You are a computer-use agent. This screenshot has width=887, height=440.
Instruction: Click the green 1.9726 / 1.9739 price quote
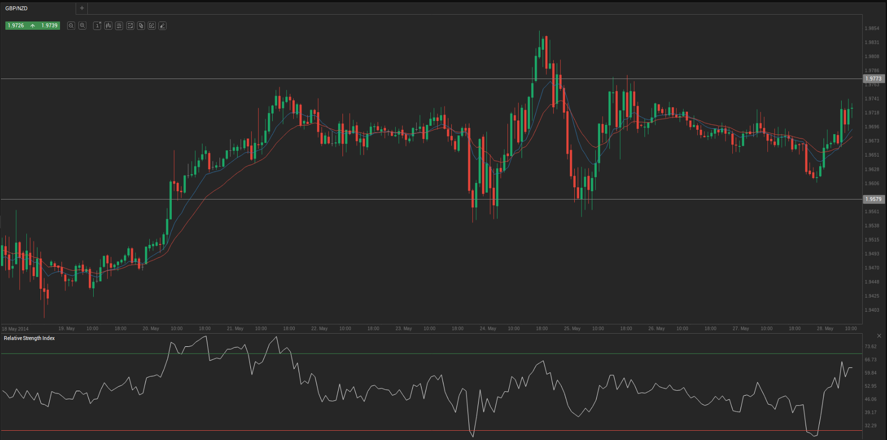(x=33, y=25)
